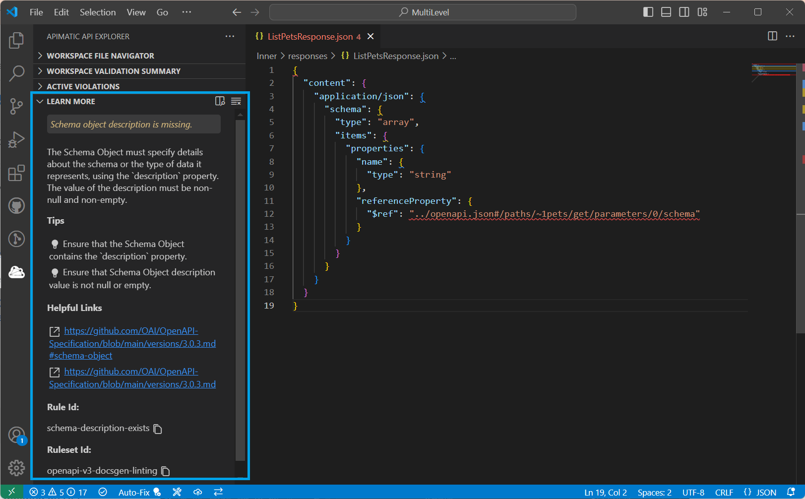Viewport: 805px width, 499px height.
Task: Open the Manage gear icon
Action: pos(16,467)
